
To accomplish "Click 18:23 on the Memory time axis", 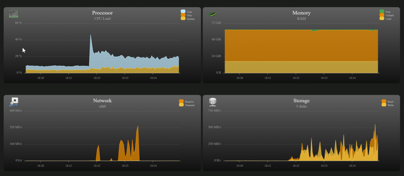I will pyautogui.click(x=324, y=78).
